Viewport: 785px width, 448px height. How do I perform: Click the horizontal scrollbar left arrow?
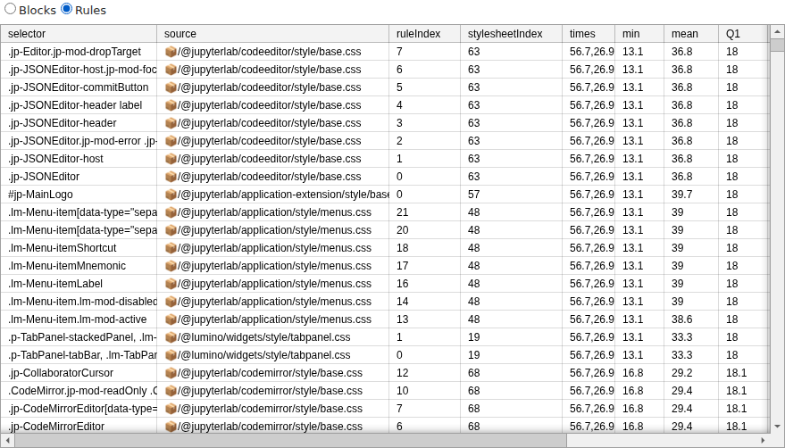click(7, 441)
